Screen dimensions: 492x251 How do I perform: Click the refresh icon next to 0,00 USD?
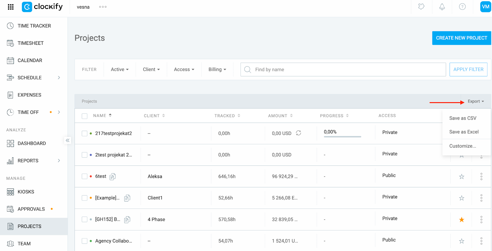tap(298, 133)
